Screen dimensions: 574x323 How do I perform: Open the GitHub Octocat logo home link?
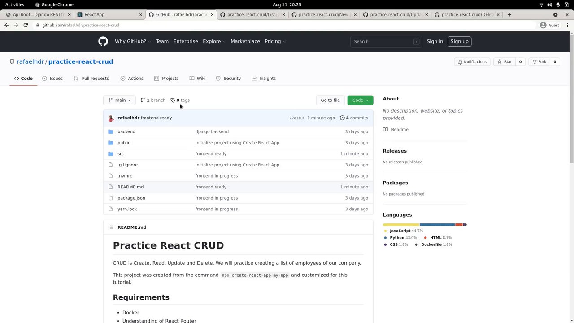(103, 41)
